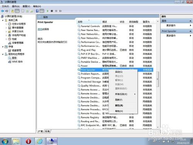
Task: Collapse the 服务 section in the actions pane
Action: pos(190,21)
